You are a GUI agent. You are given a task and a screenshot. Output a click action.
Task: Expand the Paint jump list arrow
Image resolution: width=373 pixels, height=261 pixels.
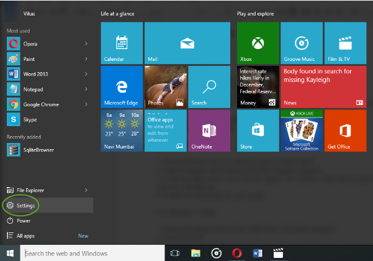coord(86,59)
